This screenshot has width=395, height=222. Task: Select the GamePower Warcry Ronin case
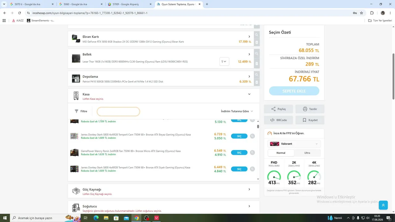pyautogui.click(x=239, y=152)
